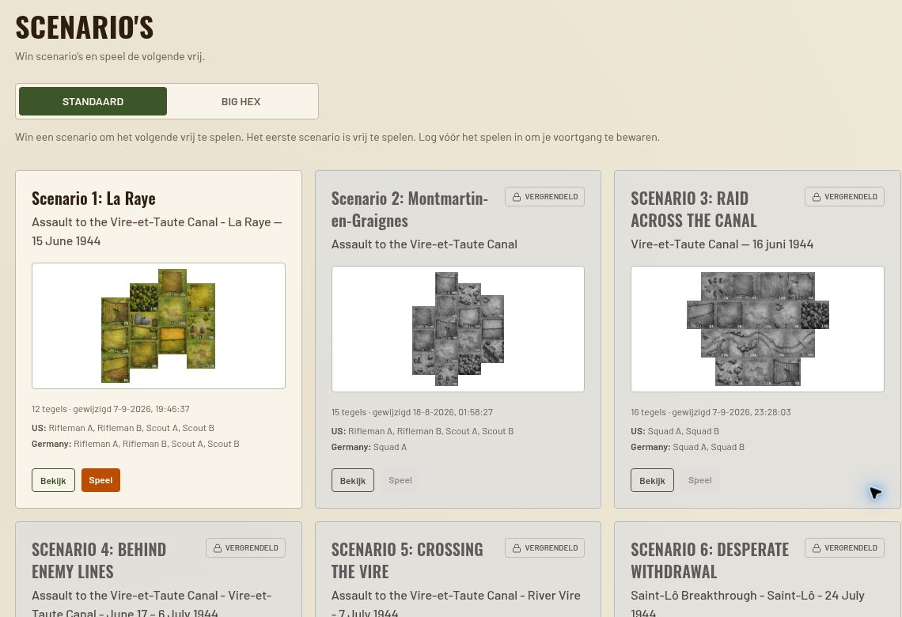This screenshot has height=617, width=902.
Task: Click Bekijk button for Scenario 1 La Raye
Action: pos(53,481)
